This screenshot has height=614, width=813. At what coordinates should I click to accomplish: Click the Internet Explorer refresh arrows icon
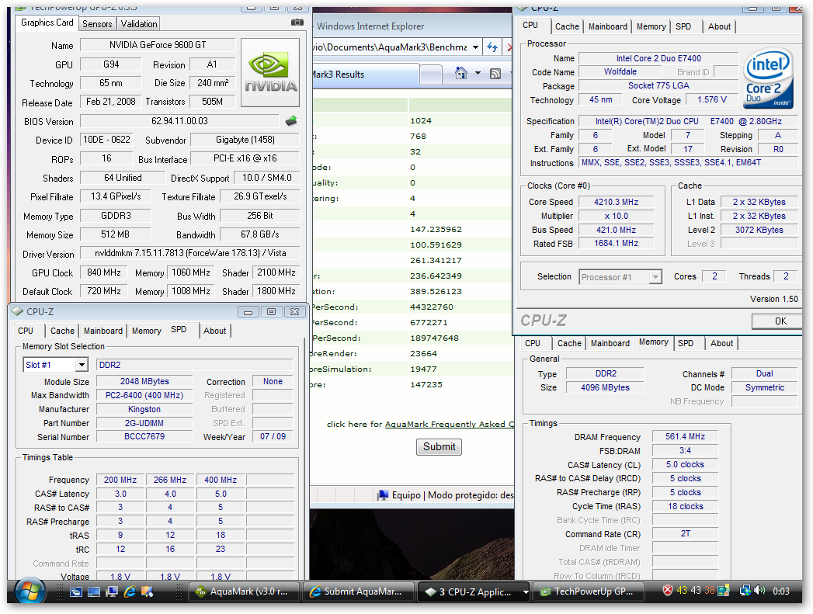tap(492, 47)
